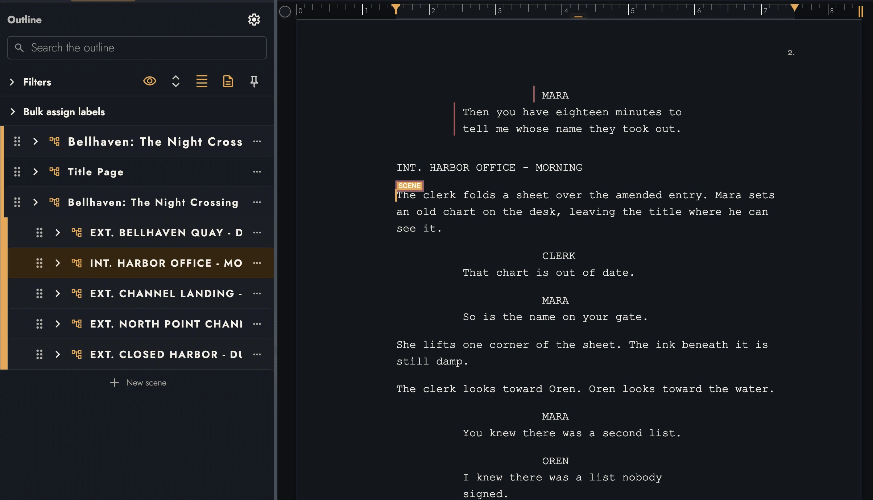
Task: Grab drag handle of Title Page row
Action: pyautogui.click(x=17, y=172)
